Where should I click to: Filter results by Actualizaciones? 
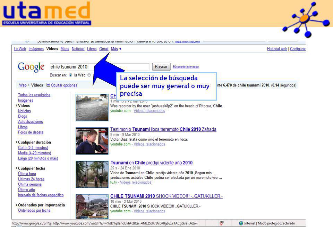coord(31,121)
